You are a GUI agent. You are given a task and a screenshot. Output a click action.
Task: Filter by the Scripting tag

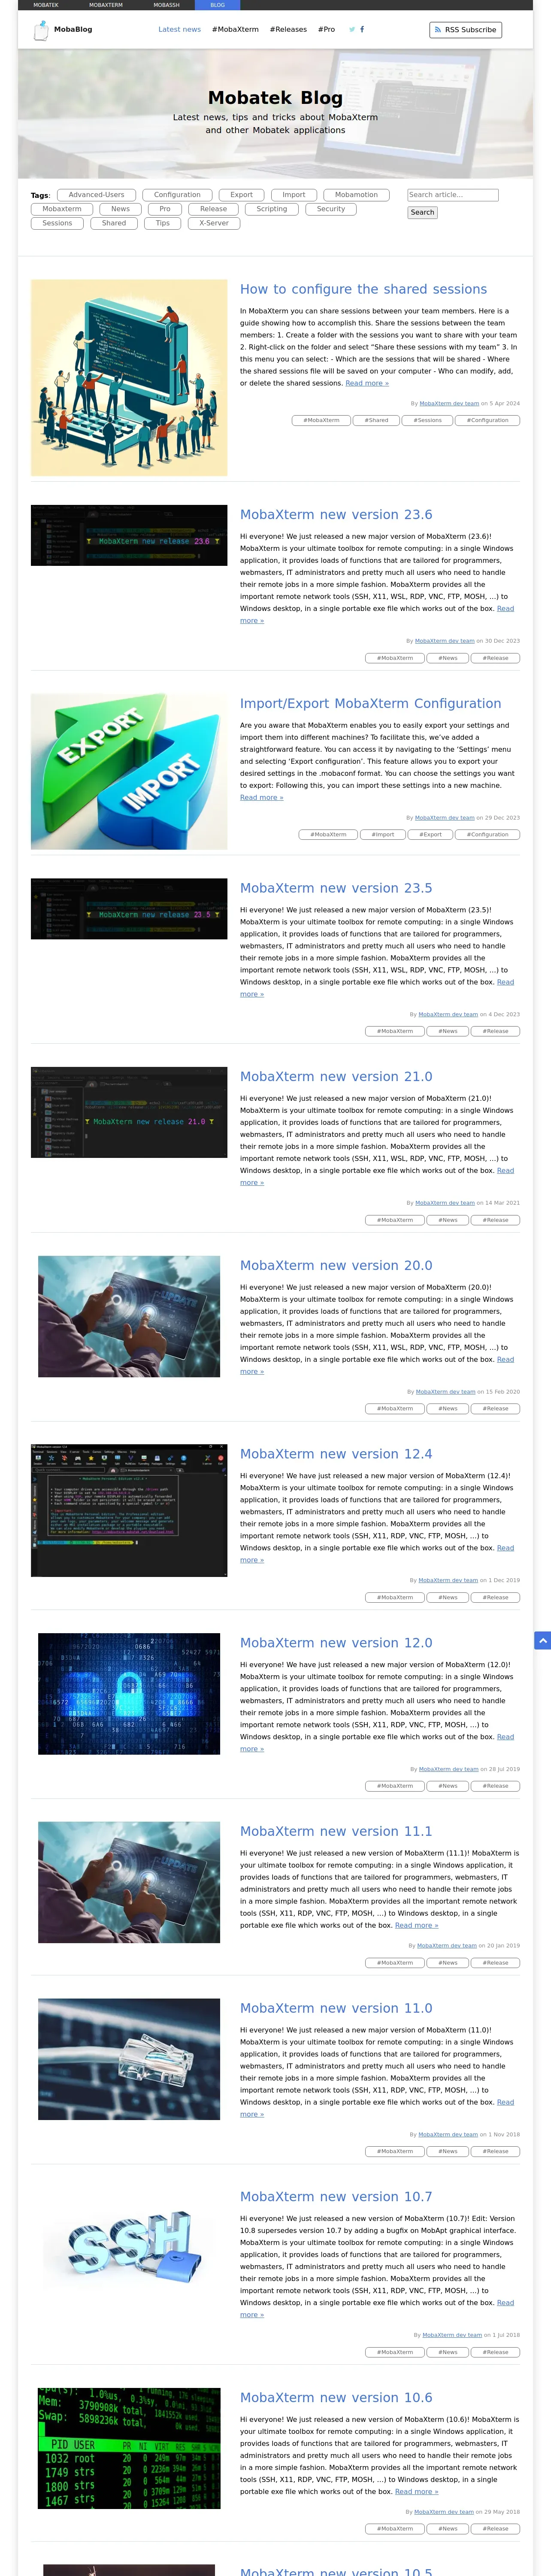(271, 209)
